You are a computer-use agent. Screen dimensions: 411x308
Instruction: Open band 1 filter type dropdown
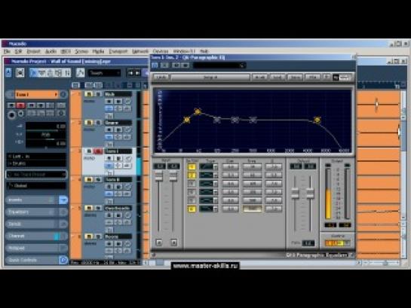pyautogui.click(x=216, y=167)
